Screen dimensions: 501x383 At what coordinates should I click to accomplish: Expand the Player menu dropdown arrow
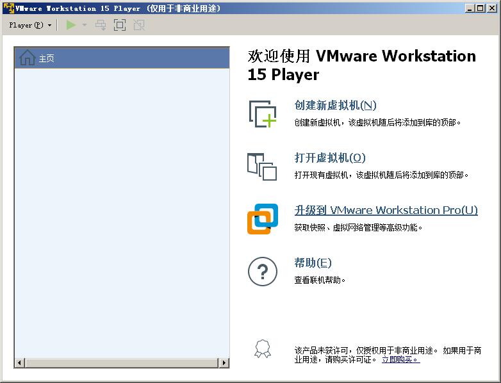point(49,25)
